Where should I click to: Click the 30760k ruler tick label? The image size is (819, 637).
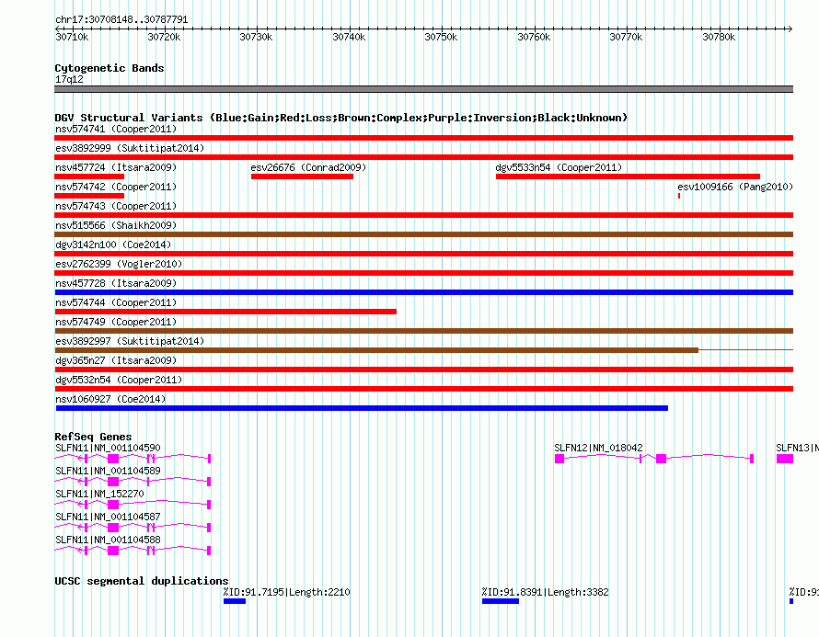[x=534, y=37]
